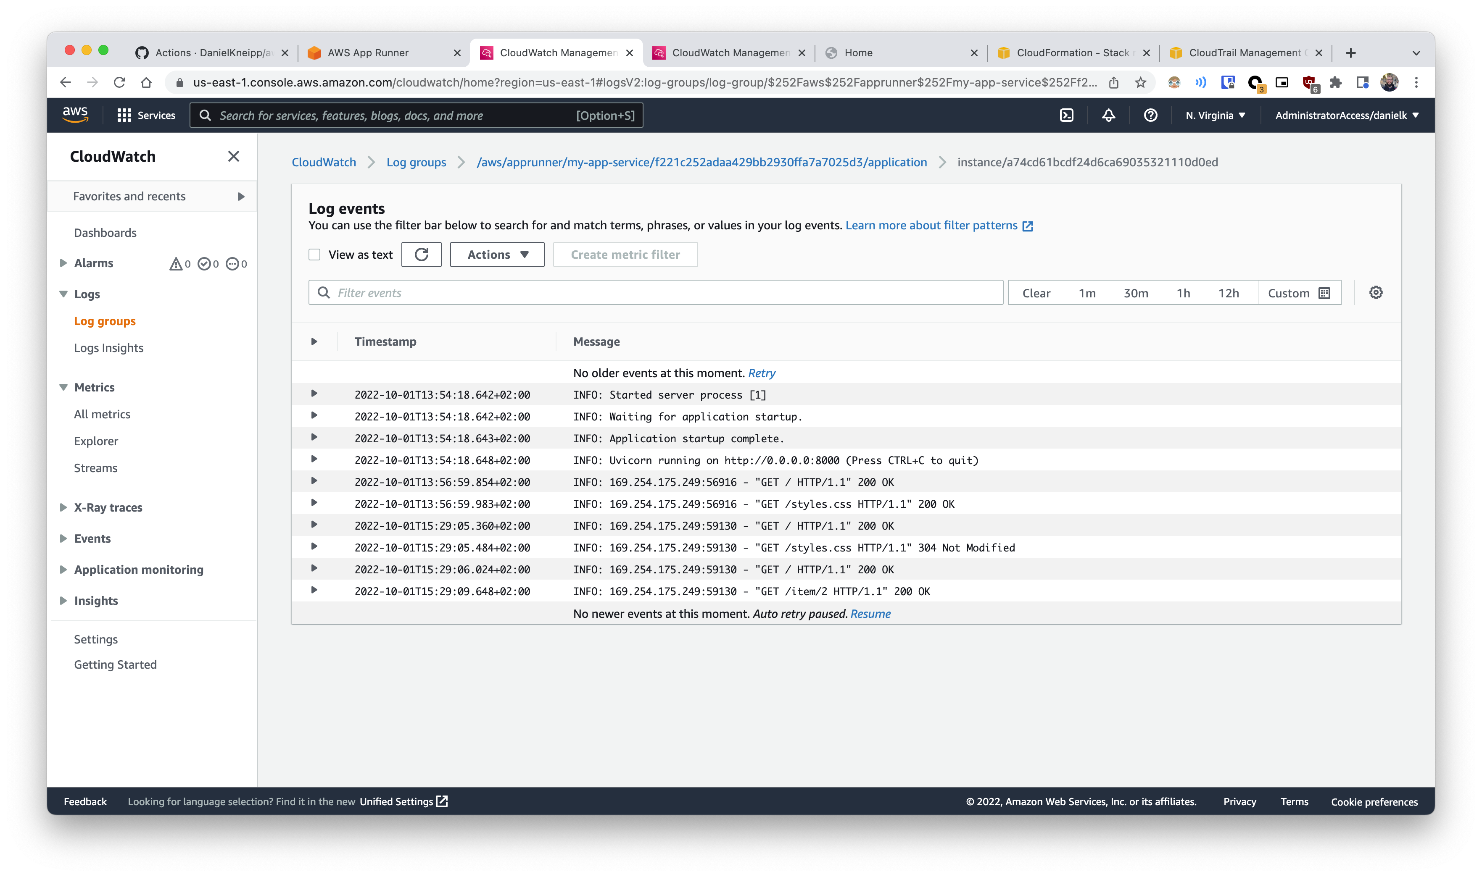This screenshot has width=1482, height=877.
Task: Open the help question mark icon
Action: click(1150, 115)
